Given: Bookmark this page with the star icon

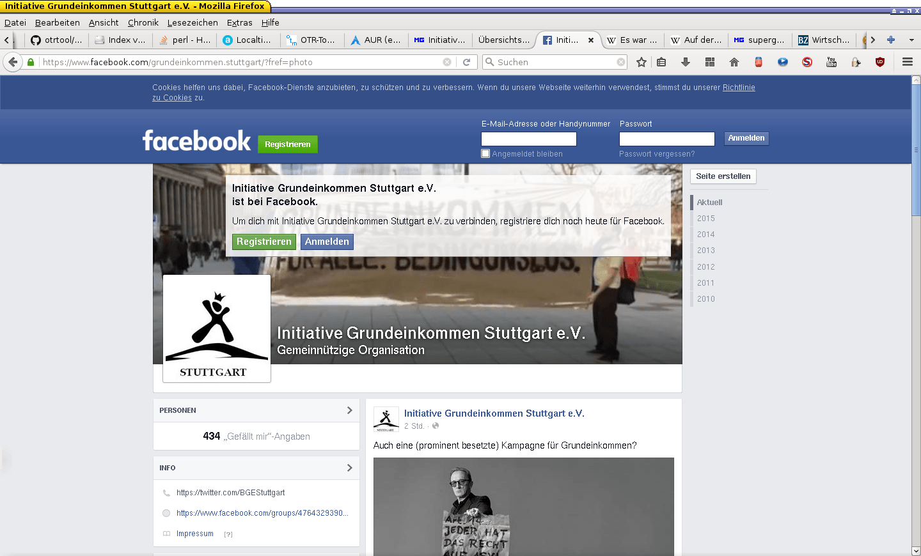Looking at the screenshot, I should [642, 62].
